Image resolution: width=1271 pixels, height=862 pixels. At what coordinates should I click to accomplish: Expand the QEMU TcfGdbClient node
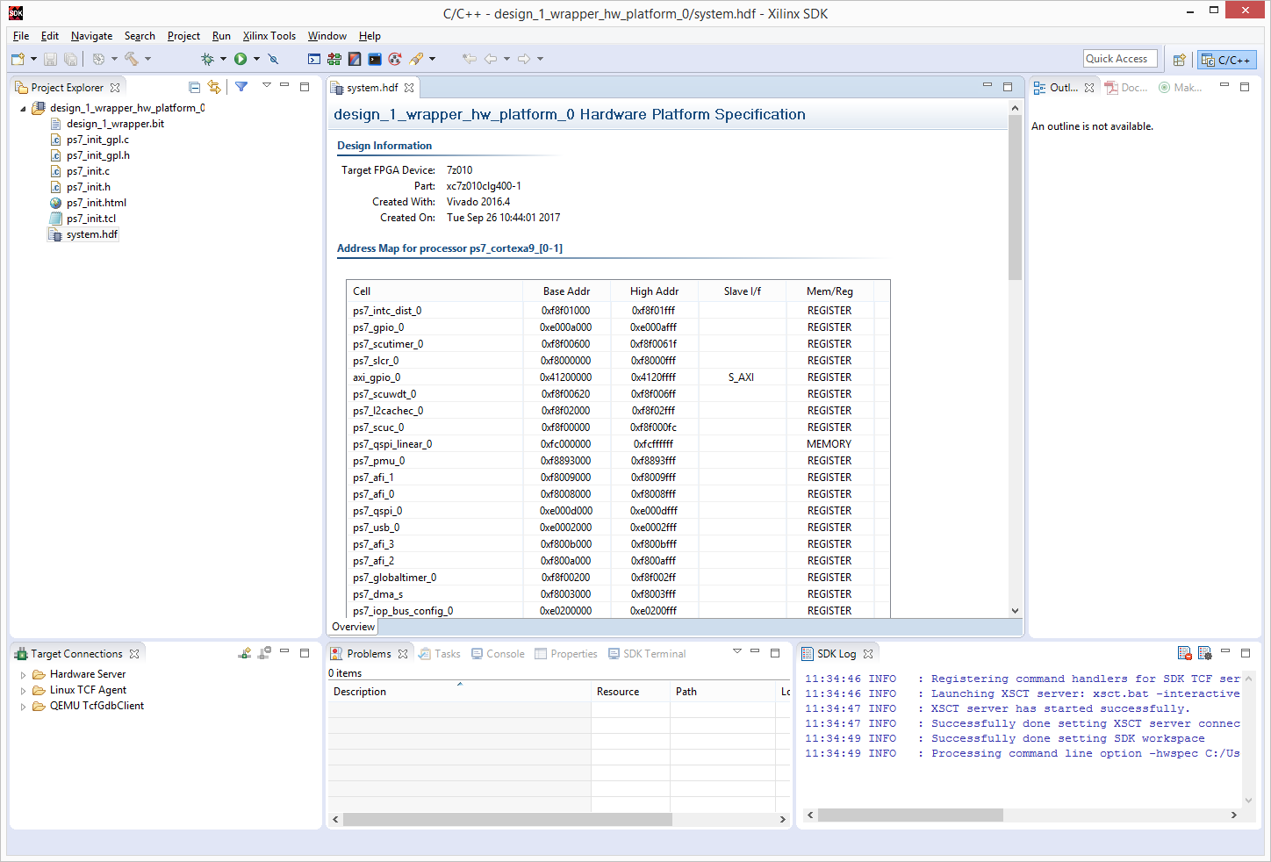click(23, 706)
